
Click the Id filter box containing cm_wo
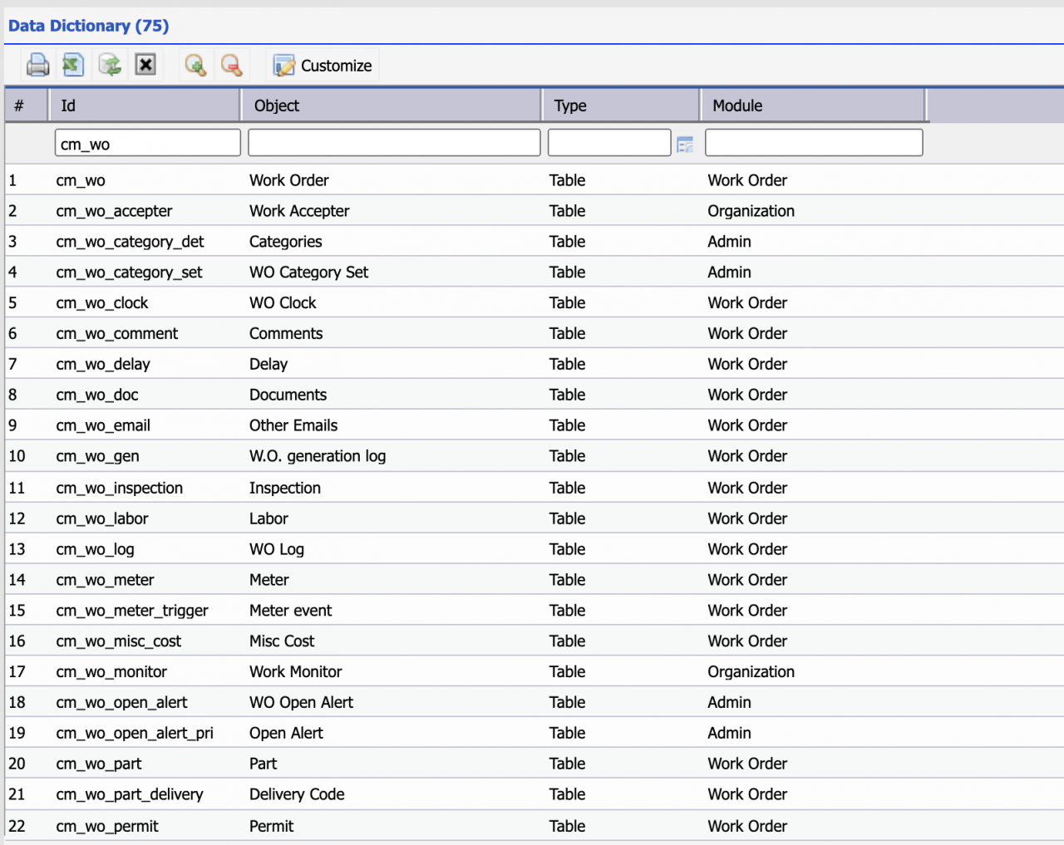pos(147,142)
